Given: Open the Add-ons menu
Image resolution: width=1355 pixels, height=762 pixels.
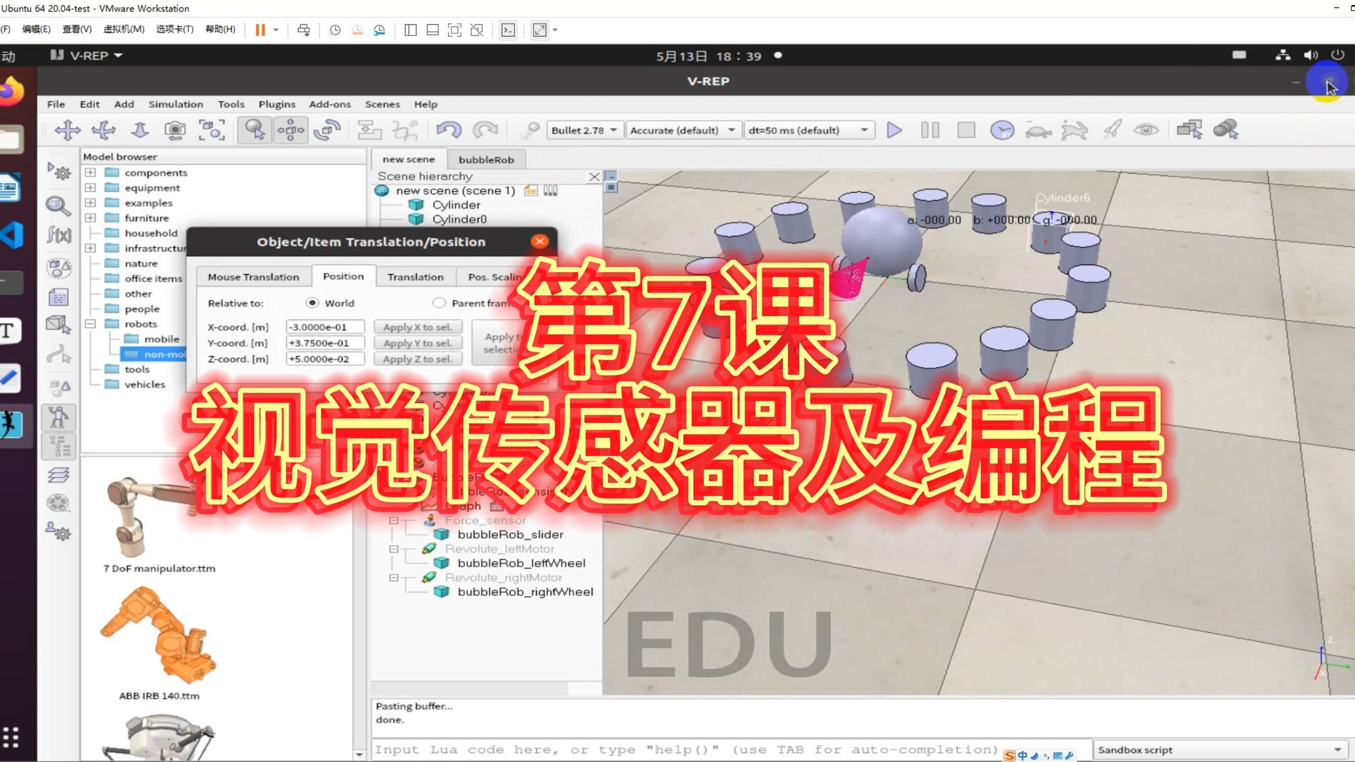Looking at the screenshot, I should coord(330,104).
